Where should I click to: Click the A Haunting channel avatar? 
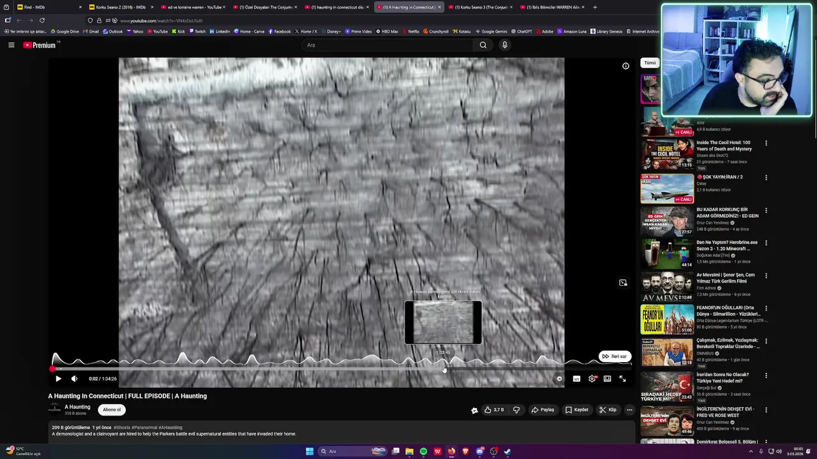pyautogui.click(x=55, y=410)
